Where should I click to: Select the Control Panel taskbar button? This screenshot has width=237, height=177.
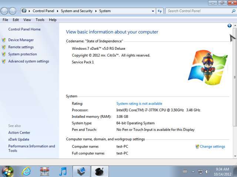click(81, 171)
